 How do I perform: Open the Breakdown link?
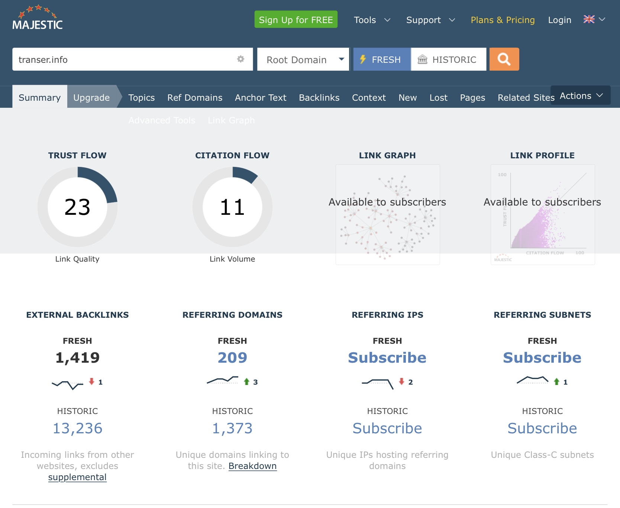click(x=252, y=466)
